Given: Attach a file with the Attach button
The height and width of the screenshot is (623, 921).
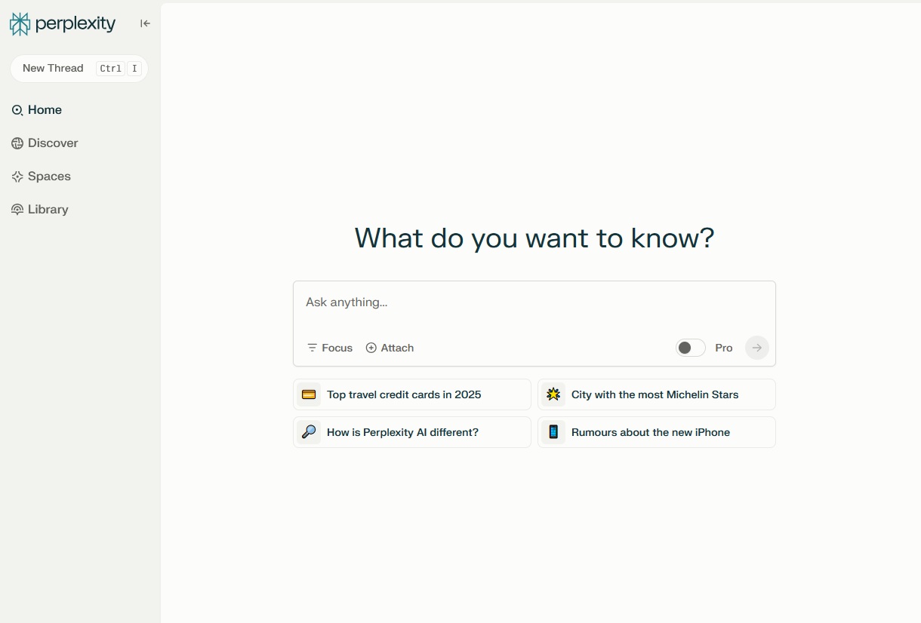Looking at the screenshot, I should pos(390,348).
